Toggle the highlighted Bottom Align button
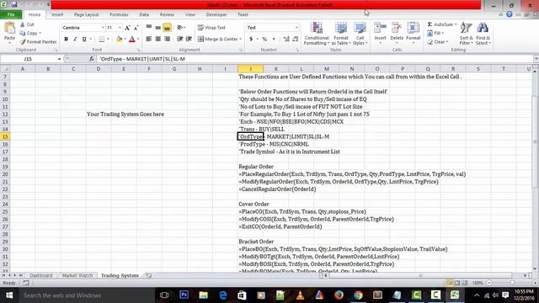This screenshot has width=539, height=303. point(167,28)
